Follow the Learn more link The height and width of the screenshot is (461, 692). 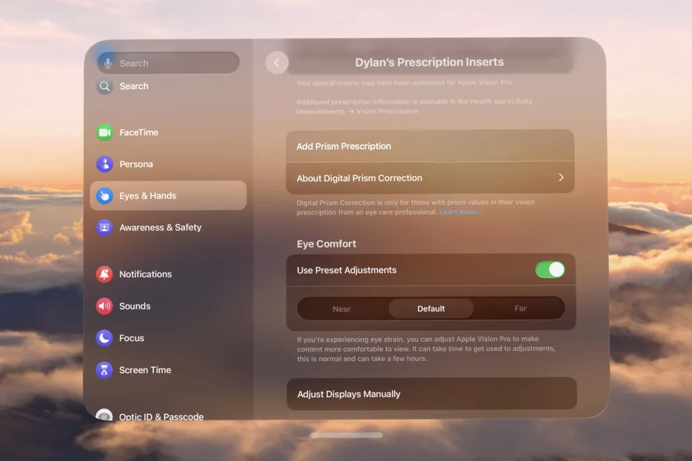[459, 212]
